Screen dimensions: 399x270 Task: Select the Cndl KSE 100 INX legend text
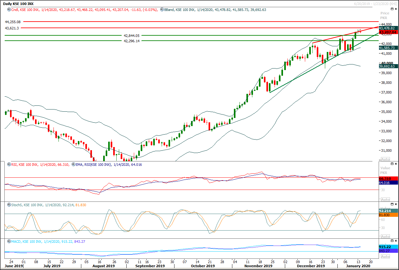tap(85, 10)
